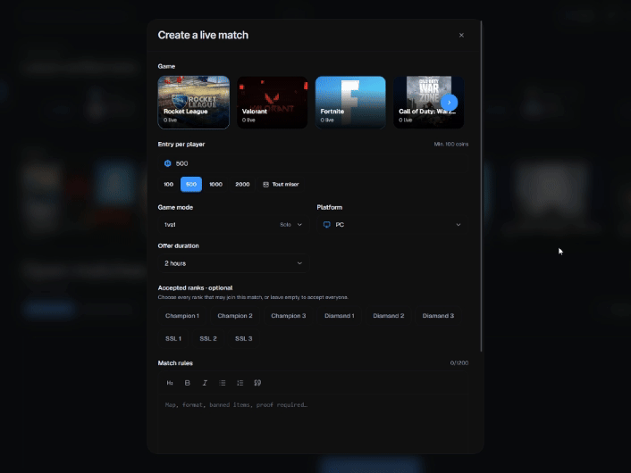
Task: Select the Rocket League game card
Action: (x=194, y=103)
